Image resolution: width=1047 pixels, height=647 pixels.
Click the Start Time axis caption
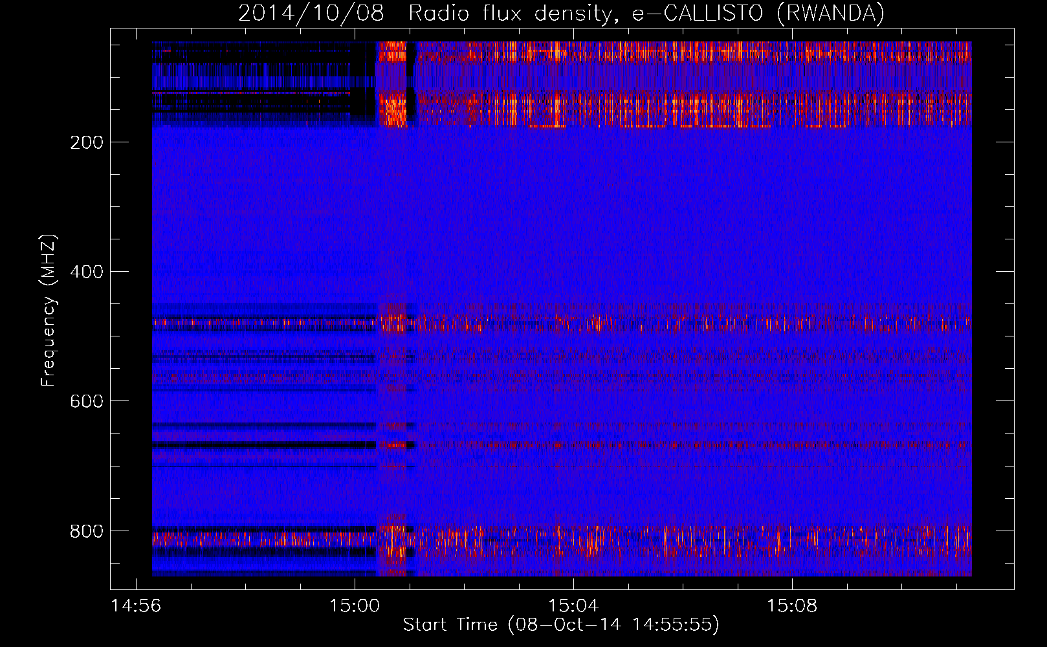561,625
